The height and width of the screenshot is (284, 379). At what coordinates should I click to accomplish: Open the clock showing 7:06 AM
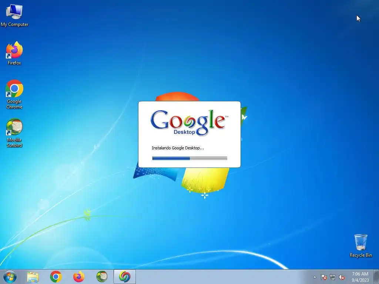[x=360, y=277]
